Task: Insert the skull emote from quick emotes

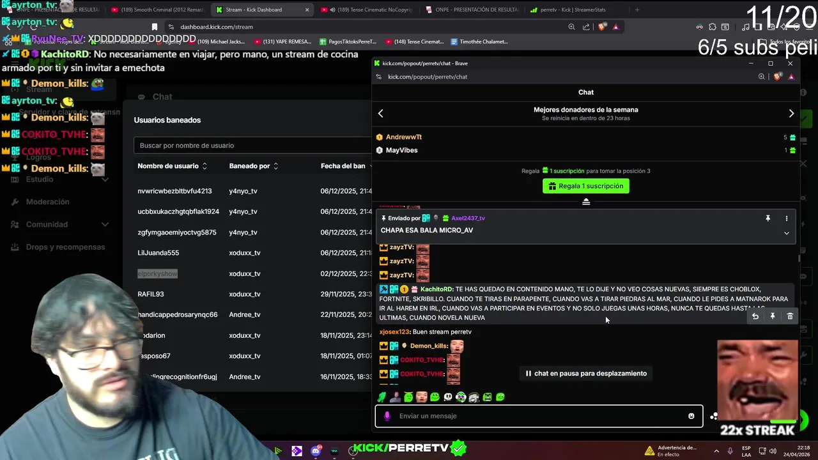Action: click(x=448, y=397)
